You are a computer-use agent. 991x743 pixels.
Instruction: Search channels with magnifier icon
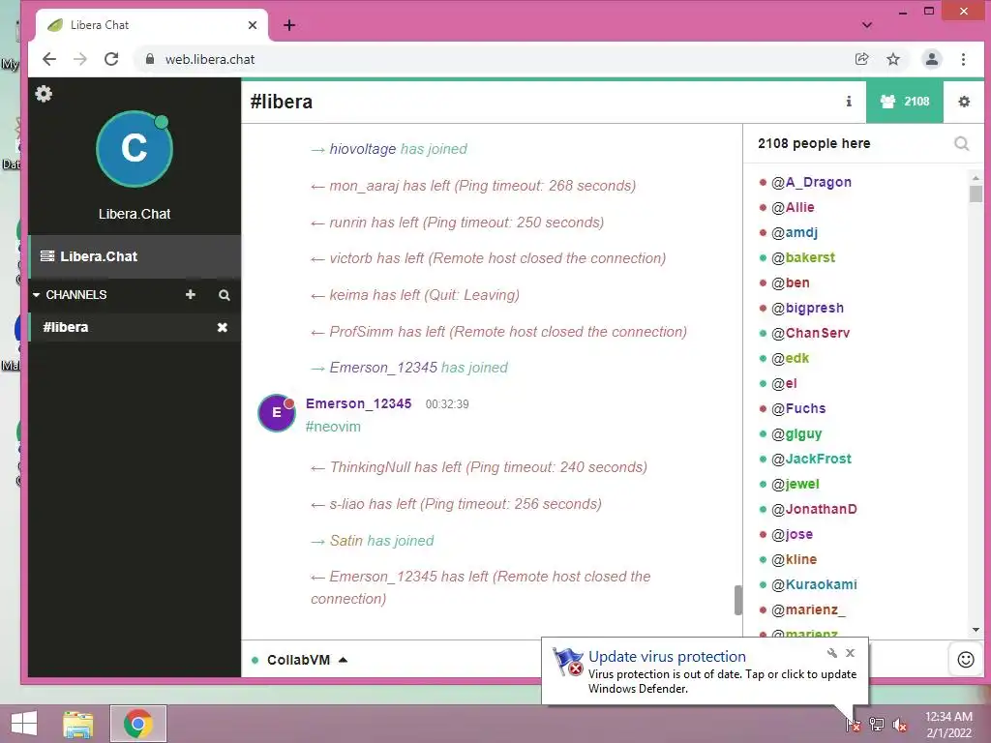point(224,295)
